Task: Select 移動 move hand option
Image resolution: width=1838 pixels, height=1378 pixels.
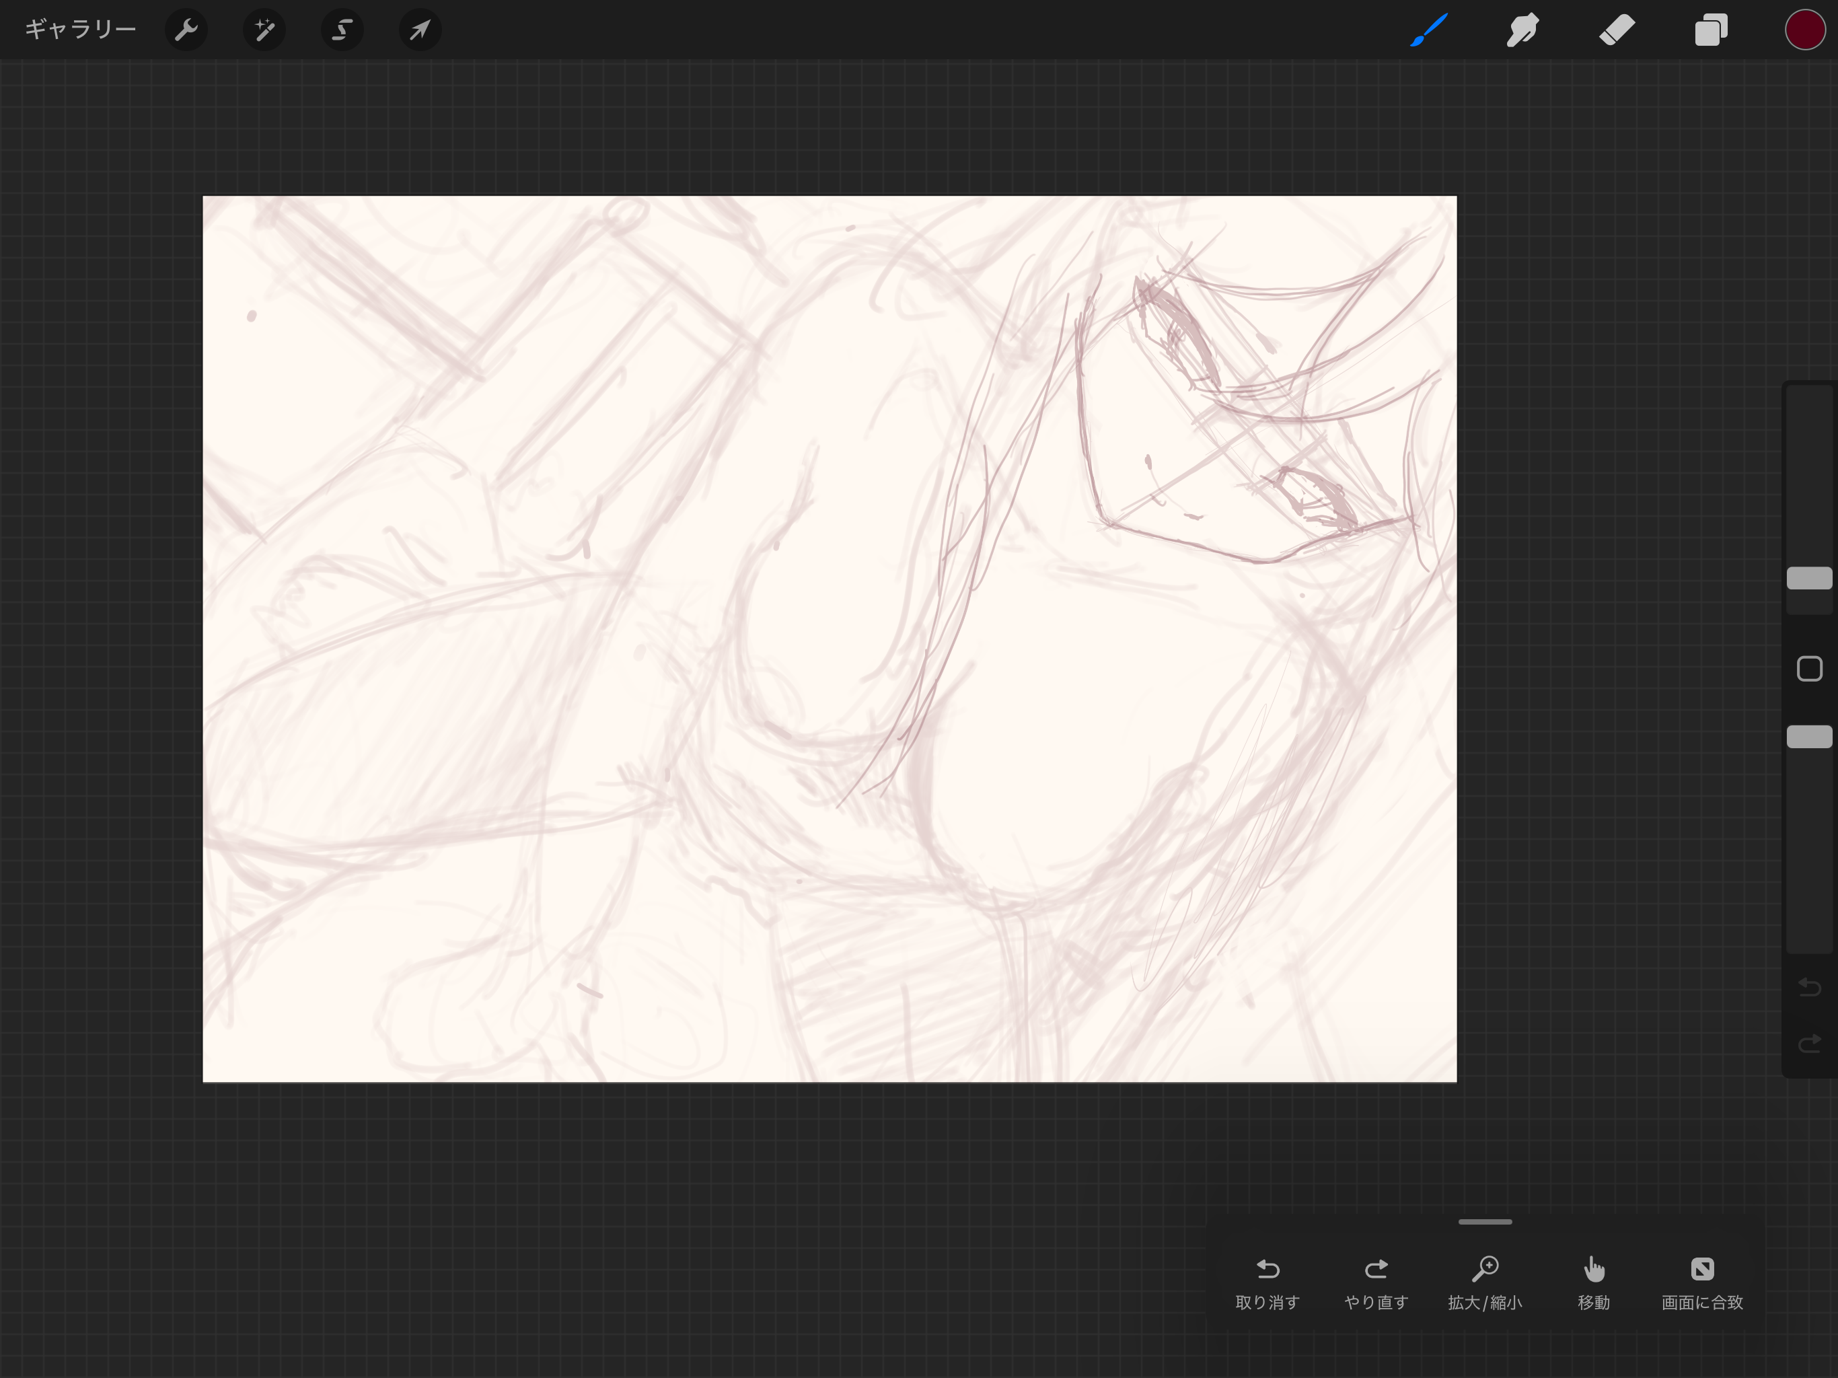Action: [x=1594, y=1282]
